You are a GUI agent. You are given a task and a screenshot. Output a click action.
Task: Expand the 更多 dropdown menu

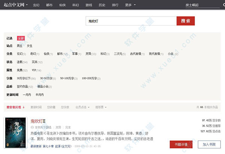coord(130,5)
